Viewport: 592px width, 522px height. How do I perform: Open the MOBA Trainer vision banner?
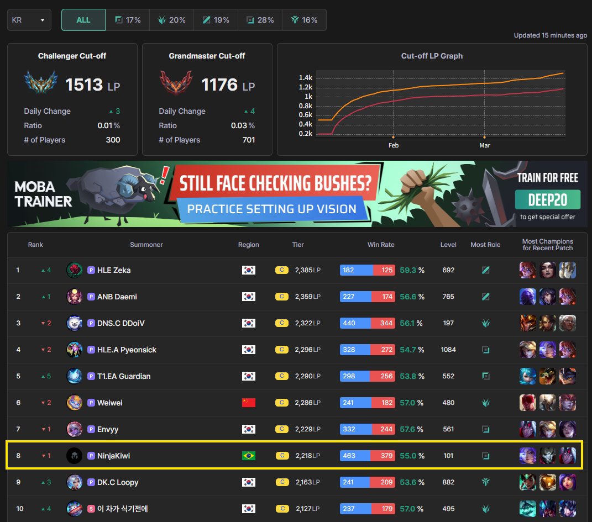297,194
